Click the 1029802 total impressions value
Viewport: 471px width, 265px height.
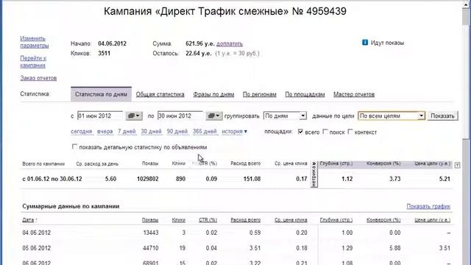coord(148,179)
